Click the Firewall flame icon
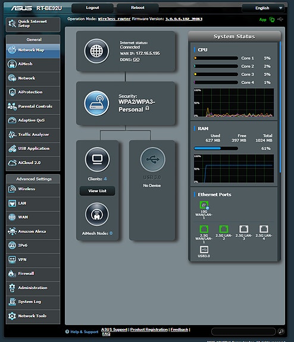Viewport: 294px width, 342px height. click(x=12, y=274)
